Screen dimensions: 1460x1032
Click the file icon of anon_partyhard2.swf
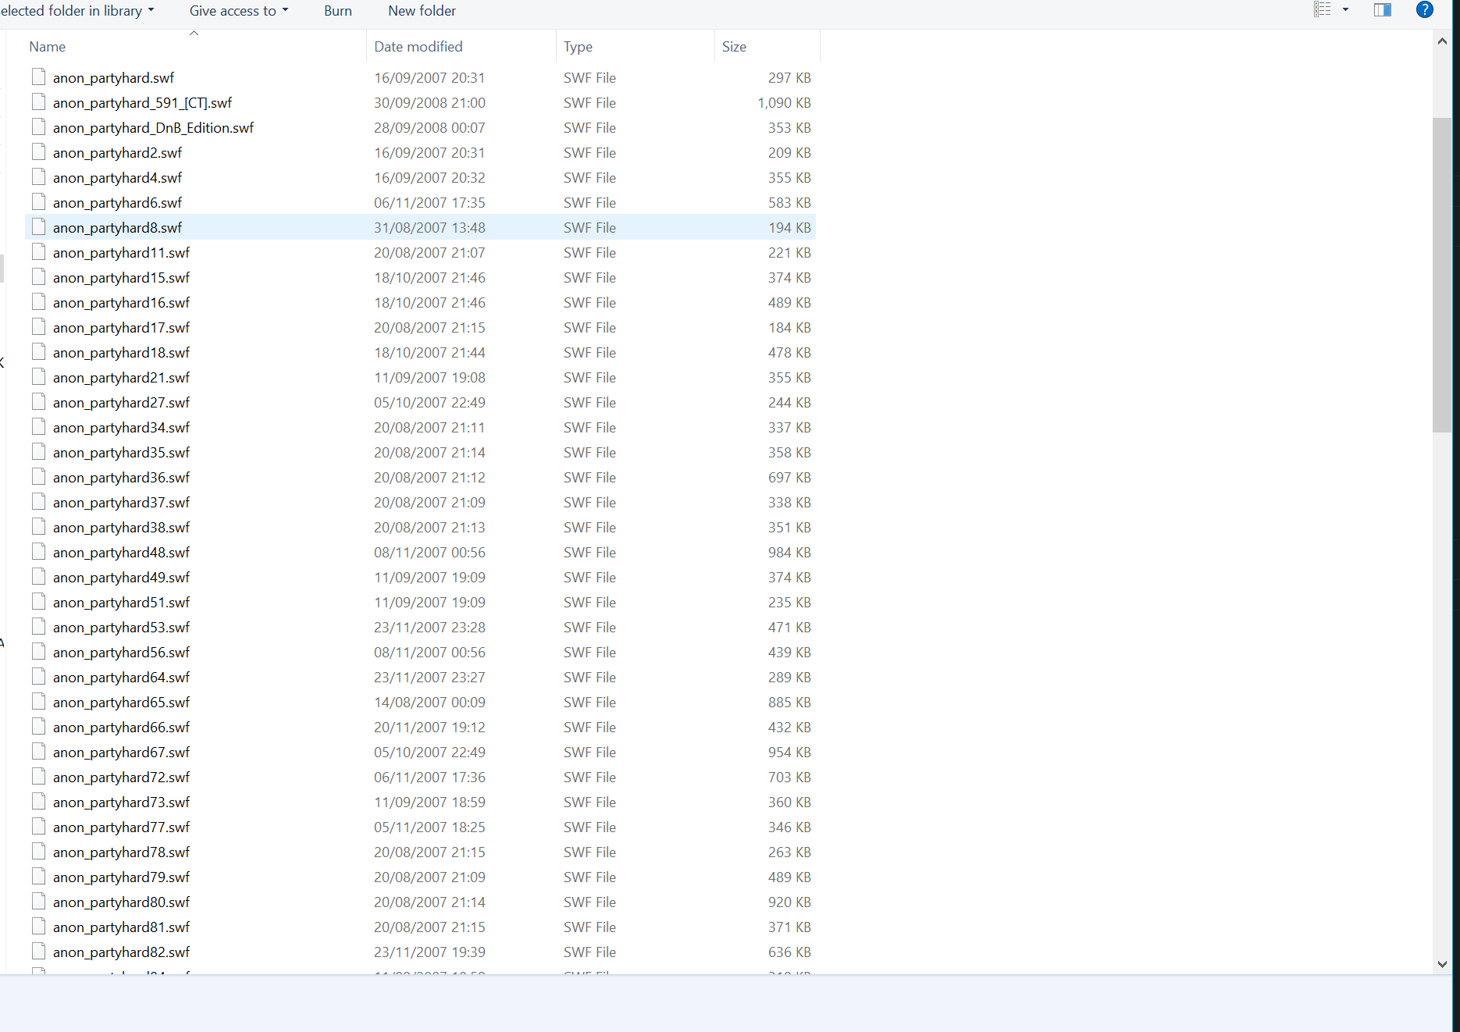pos(38,151)
